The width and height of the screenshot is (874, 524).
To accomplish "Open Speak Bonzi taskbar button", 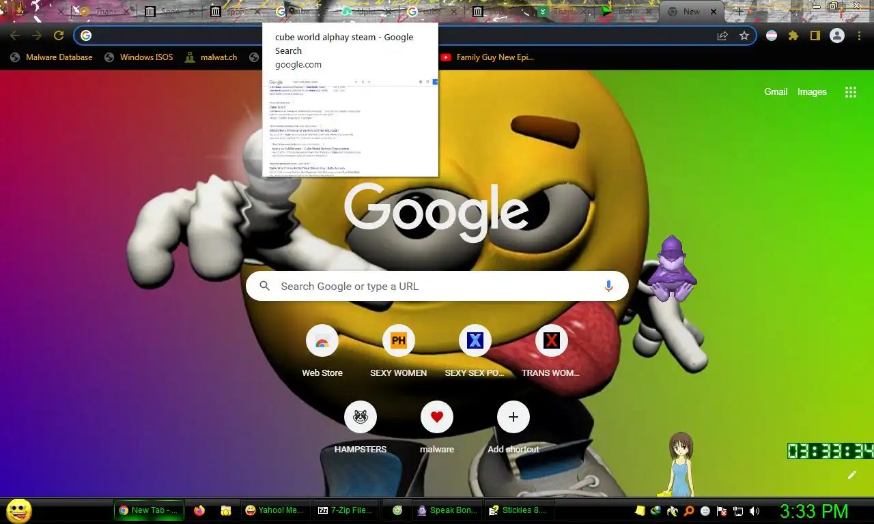I will click(447, 510).
